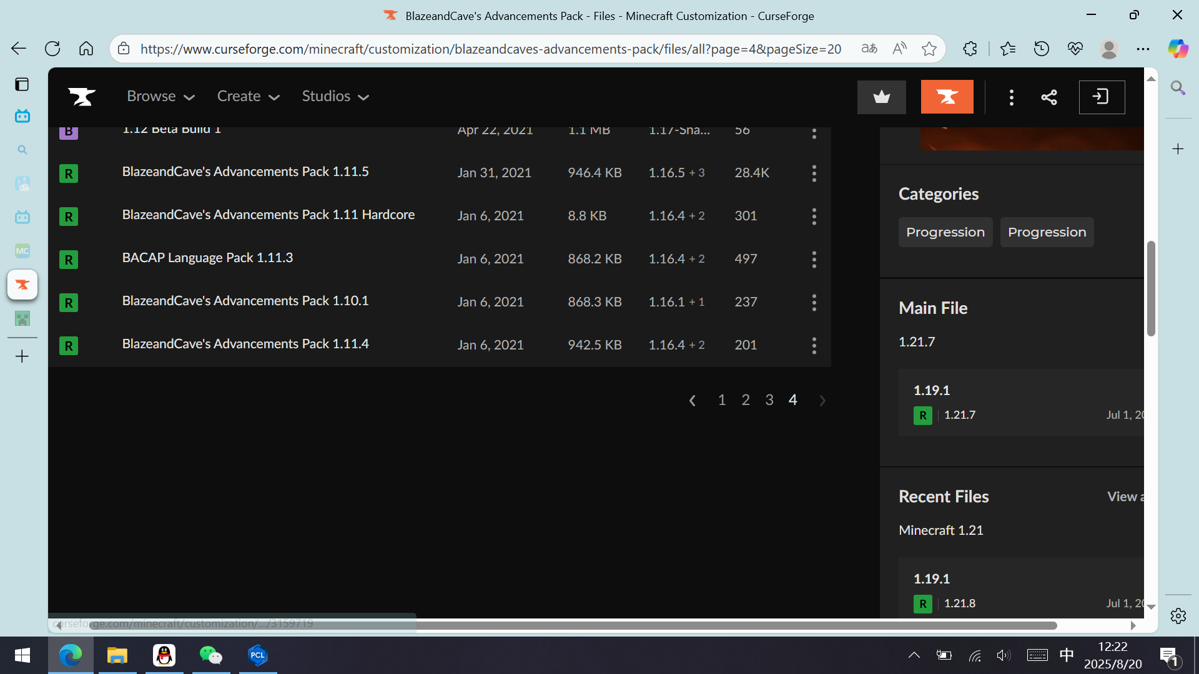This screenshot has width=1199, height=674.
Task: Open a new vertical tab plus button
Action: (22, 356)
